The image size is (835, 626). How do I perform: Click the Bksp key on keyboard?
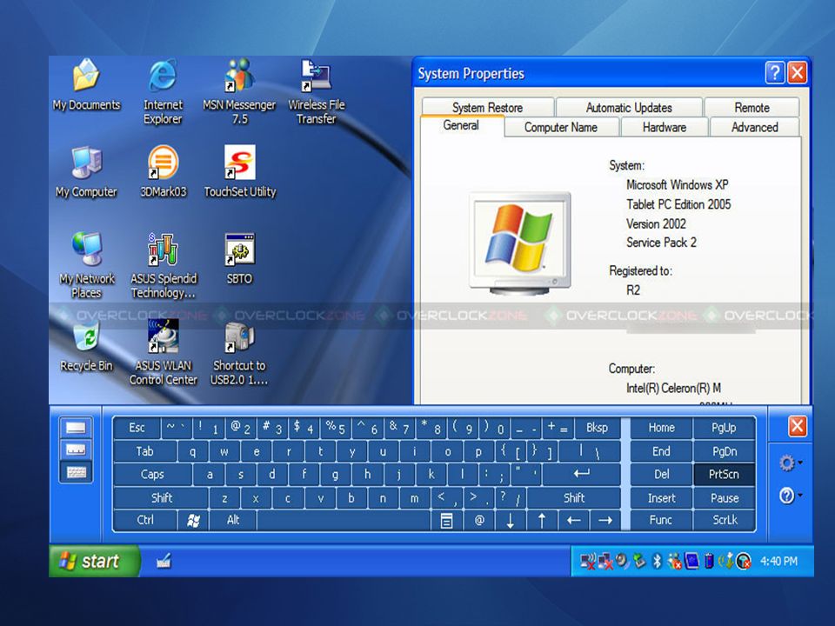pyautogui.click(x=597, y=428)
